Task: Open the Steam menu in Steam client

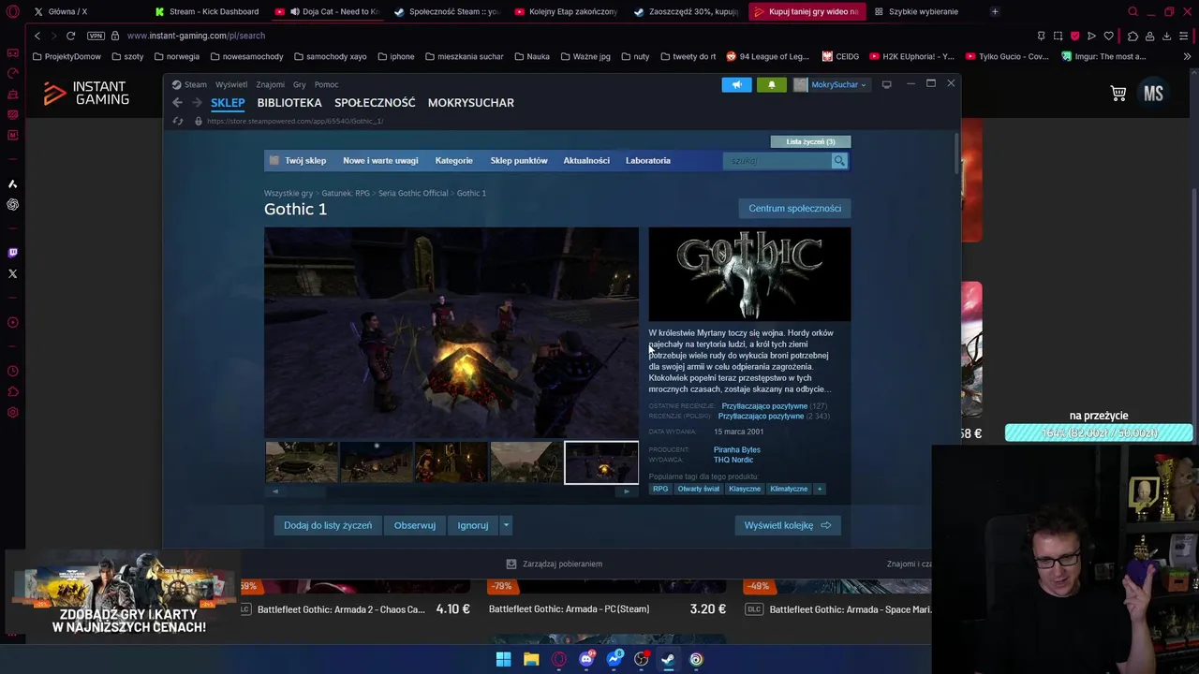Action: click(x=195, y=84)
